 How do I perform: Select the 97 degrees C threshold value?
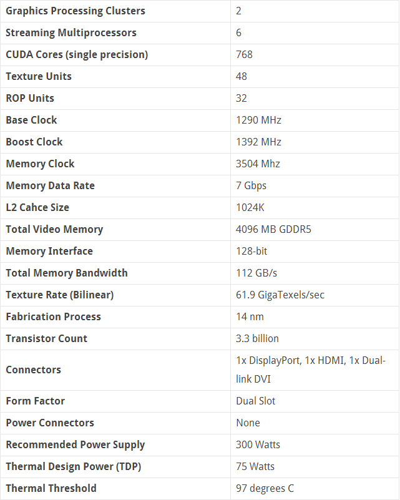click(x=265, y=488)
